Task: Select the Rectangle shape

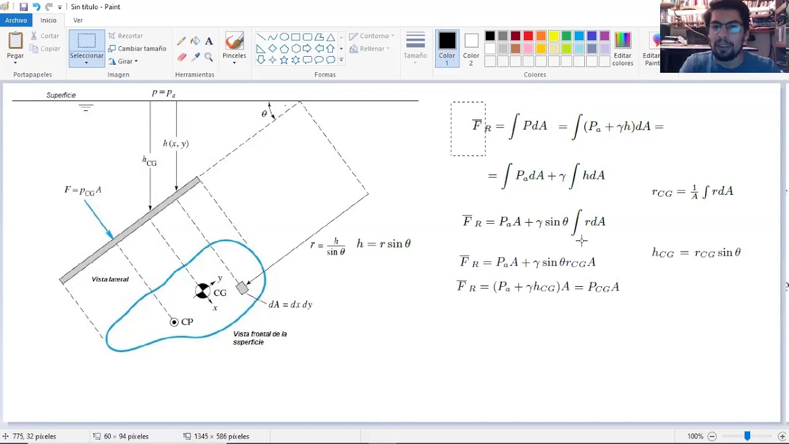Action: point(296,37)
